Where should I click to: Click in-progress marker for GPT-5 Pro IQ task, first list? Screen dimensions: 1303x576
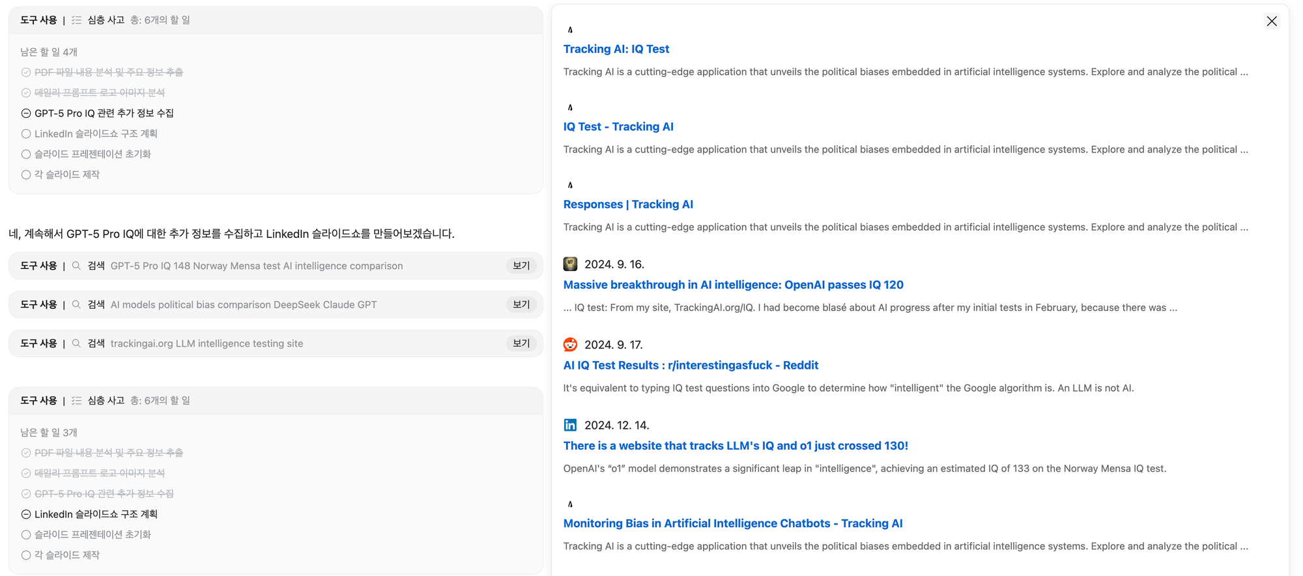coord(26,113)
